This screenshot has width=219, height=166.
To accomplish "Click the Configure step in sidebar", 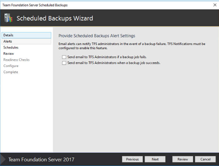I will (11, 66).
